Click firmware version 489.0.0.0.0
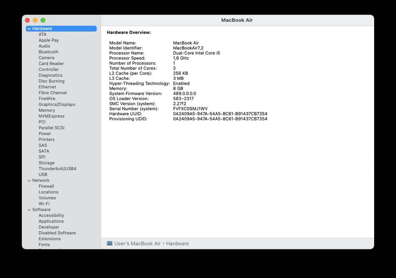 pyautogui.click(x=184, y=93)
